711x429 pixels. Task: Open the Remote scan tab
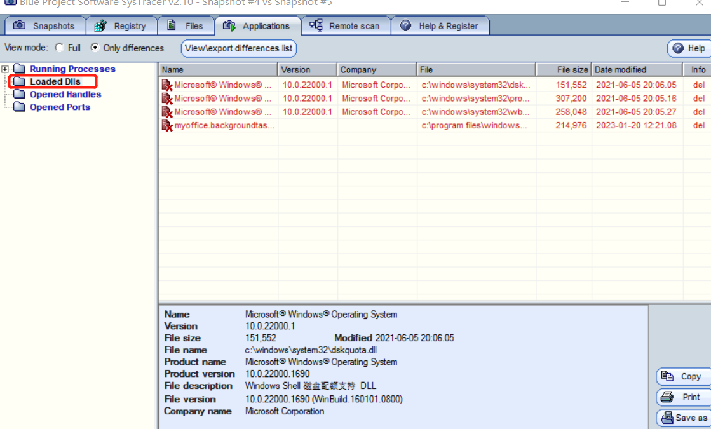[x=346, y=26]
